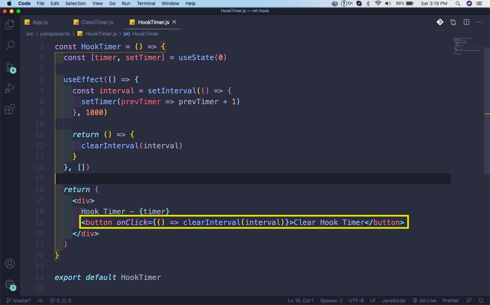Open the Search view in activity bar

10,45
